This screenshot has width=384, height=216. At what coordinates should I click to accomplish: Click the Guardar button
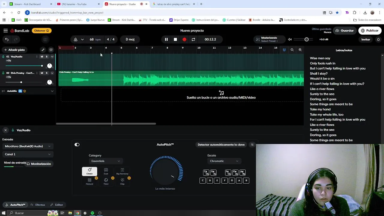[x=344, y=31]
